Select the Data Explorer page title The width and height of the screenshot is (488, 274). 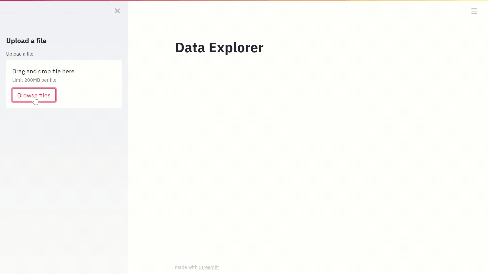219,48
